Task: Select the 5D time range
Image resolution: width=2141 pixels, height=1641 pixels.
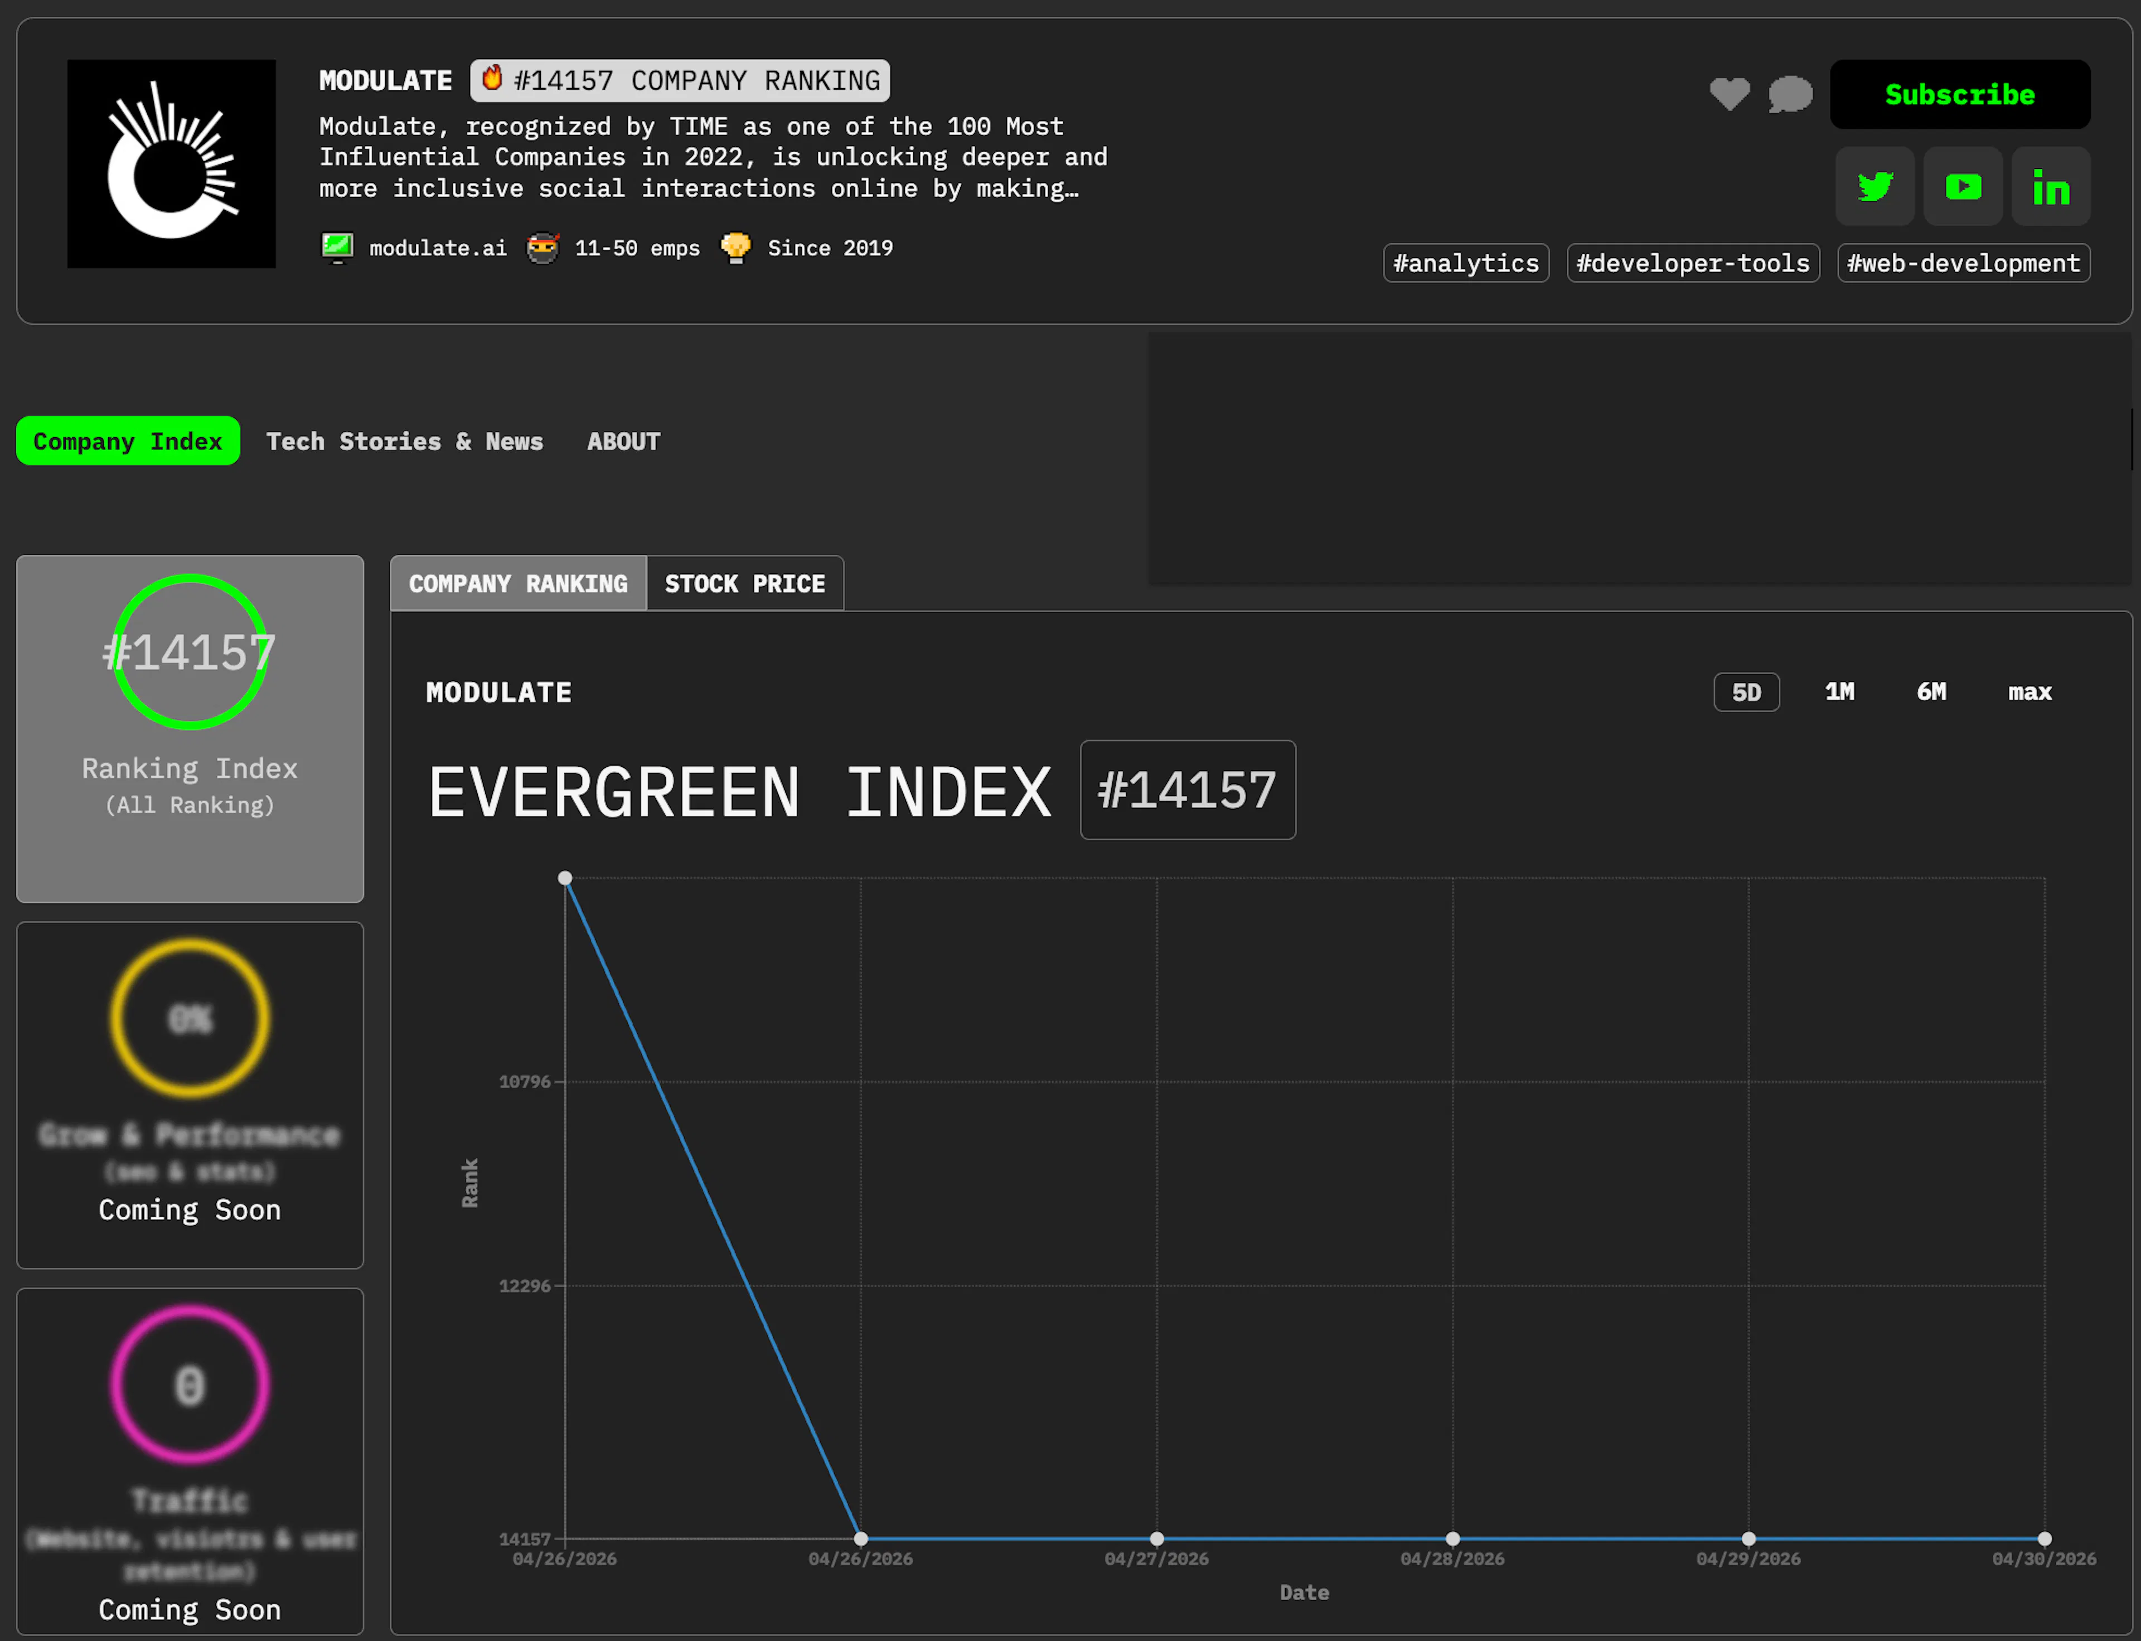Action: click(1746, 691)
